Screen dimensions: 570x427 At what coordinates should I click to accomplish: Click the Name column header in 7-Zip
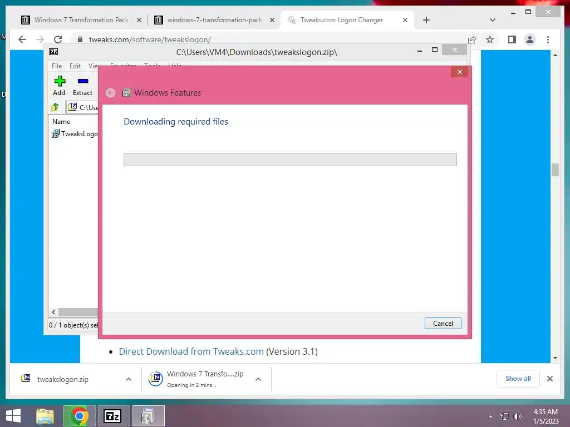click(x=61, y=122)
